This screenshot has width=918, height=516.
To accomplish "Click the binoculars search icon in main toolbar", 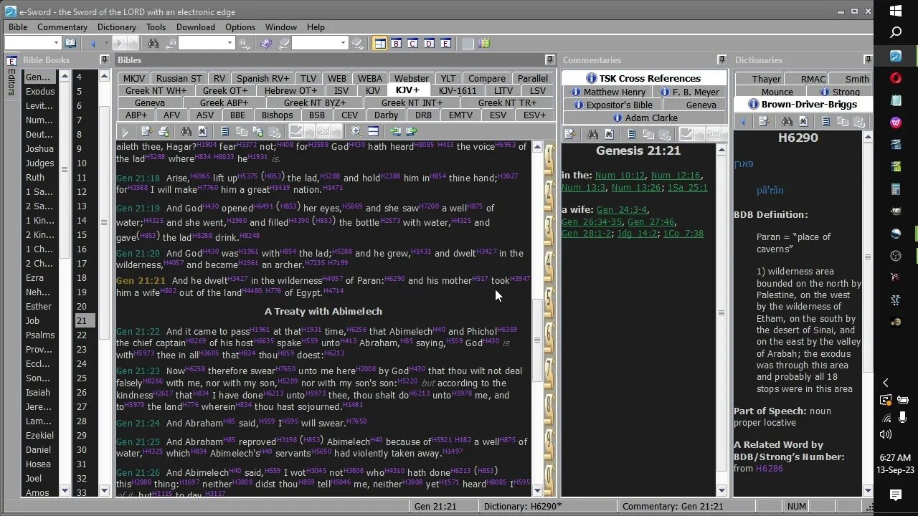I will pyautogui.click(x=153, y=43).
